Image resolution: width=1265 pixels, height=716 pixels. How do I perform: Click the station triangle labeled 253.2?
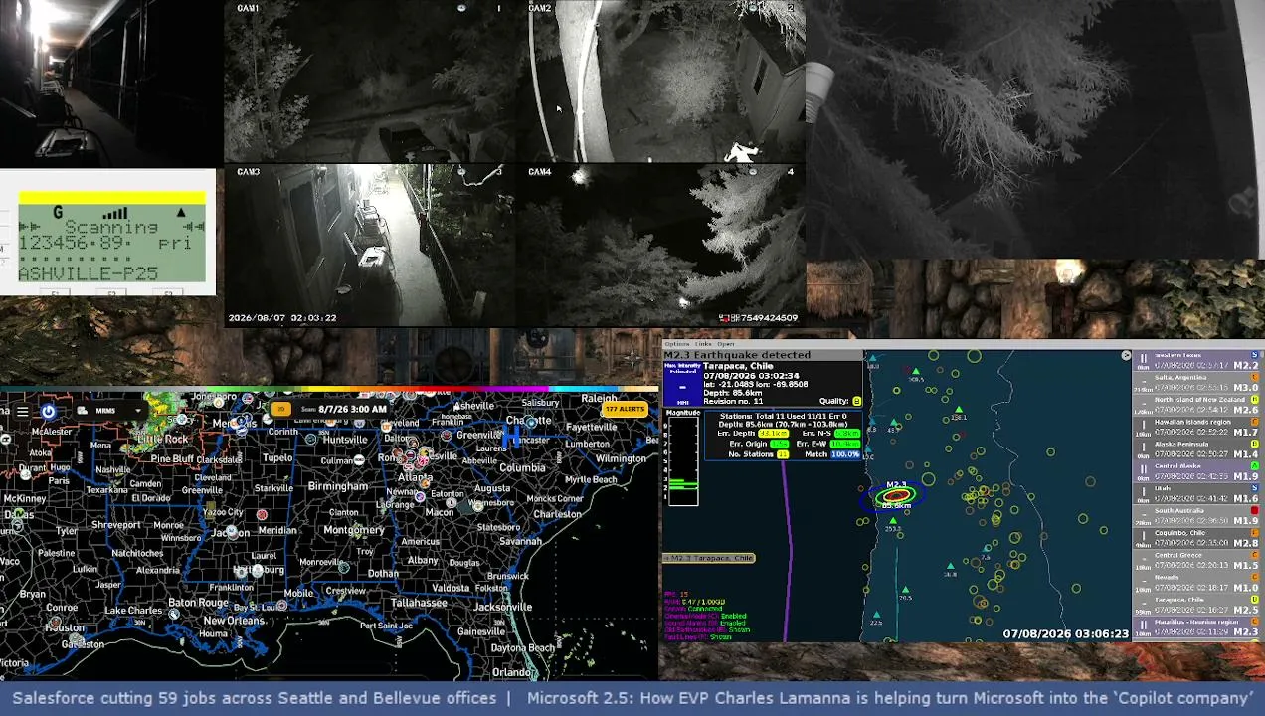pyautogui.click(x=892, y=521)
